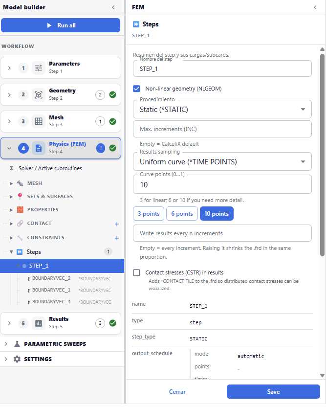Expand the Mesh workflow step
Viewport: 326px width, 407px height.
click(9, 121)
